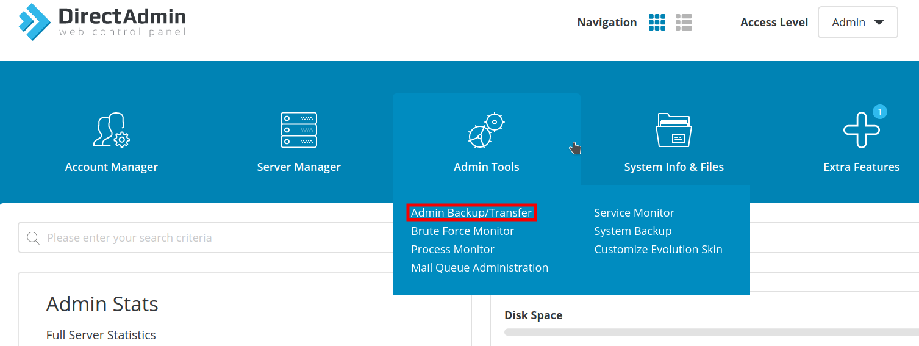Viewport: 919px width, 346px height.
Task: Open Admin Backup/Transfer link
Action: tap(471, 213)
